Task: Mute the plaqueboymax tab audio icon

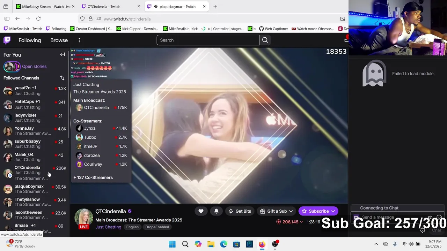Action: pos(155,7)
